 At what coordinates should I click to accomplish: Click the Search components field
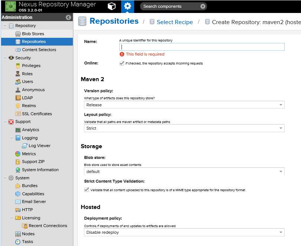click(171, 6)
